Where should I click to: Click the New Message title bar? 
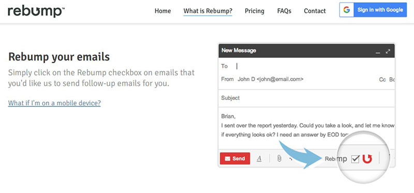[306, 51]
